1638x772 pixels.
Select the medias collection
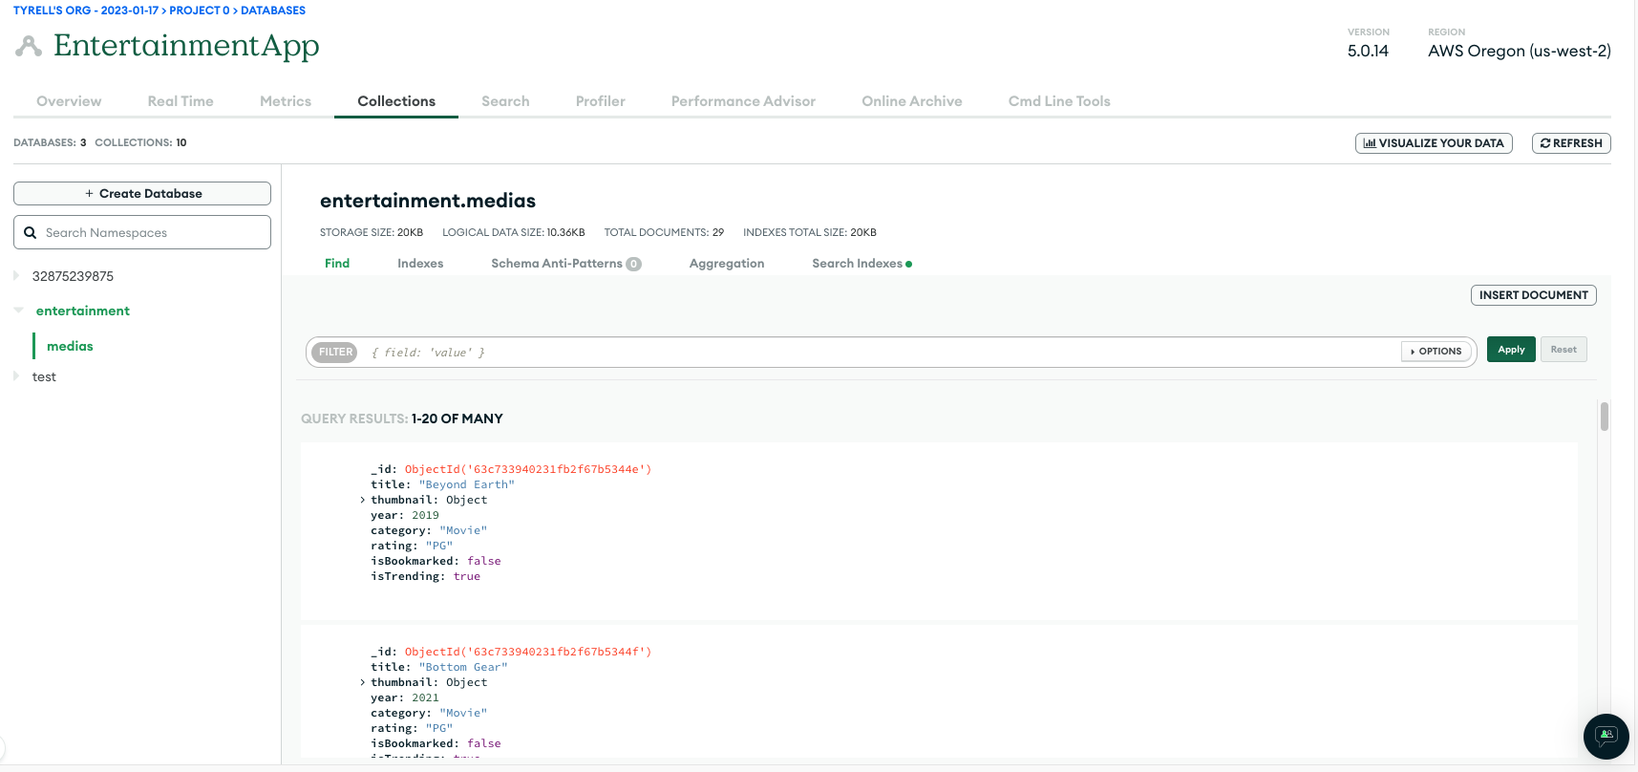click(x=70, y=346)
